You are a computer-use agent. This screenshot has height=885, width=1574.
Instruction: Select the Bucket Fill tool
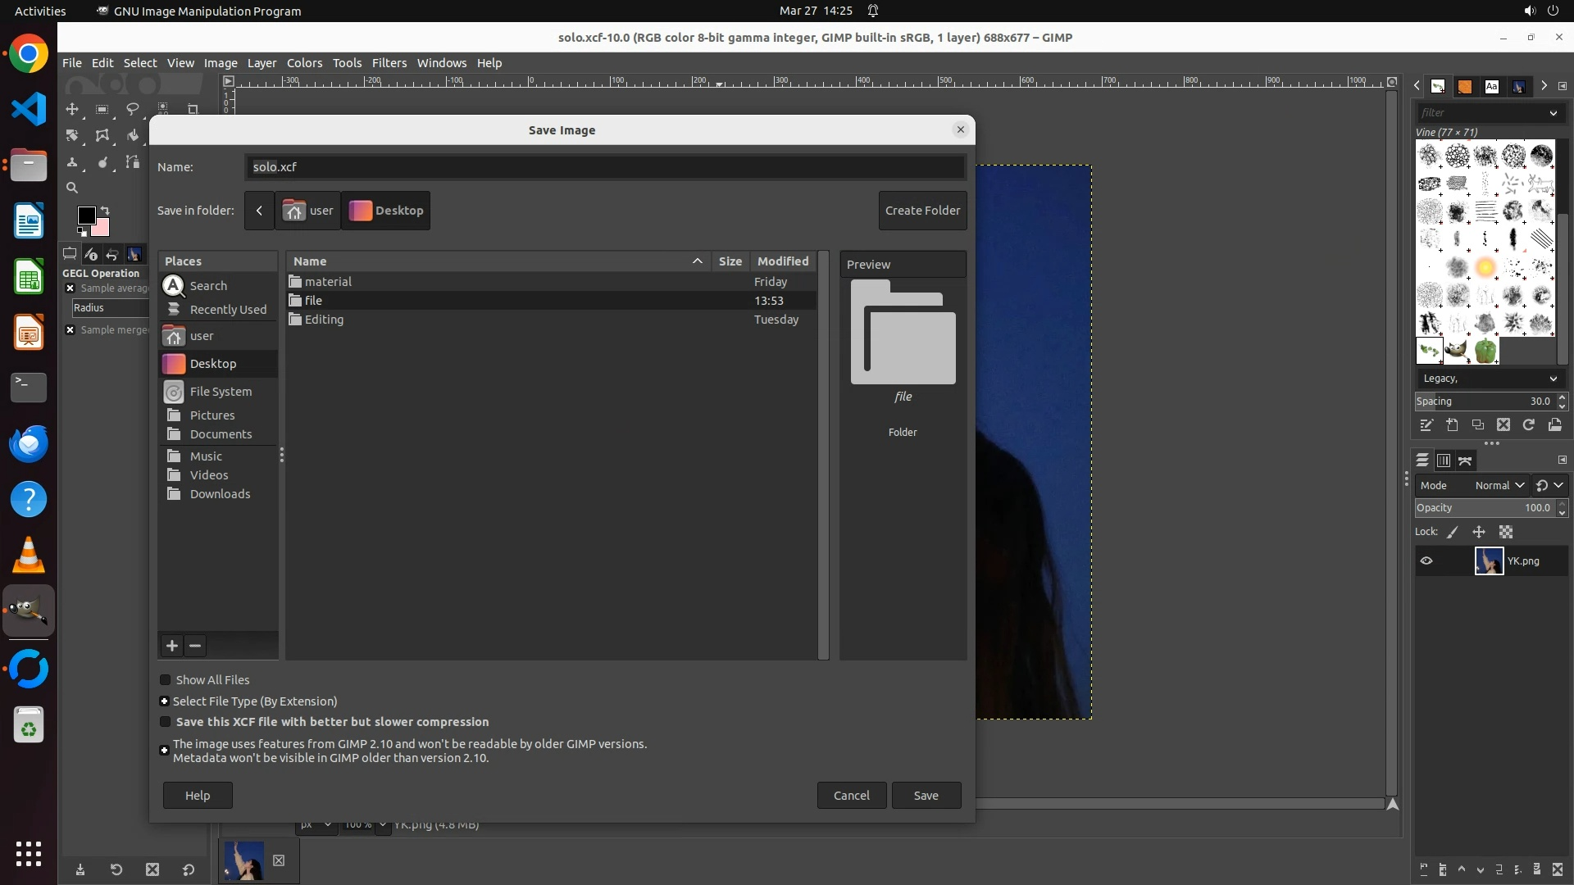tap(132, 135)
